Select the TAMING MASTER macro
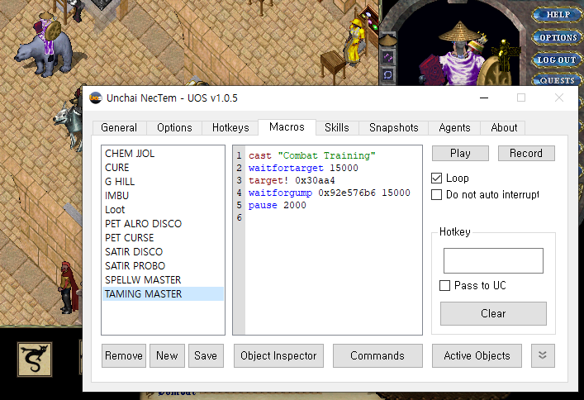Screen dimensions: 584x400 click(163, 293)
